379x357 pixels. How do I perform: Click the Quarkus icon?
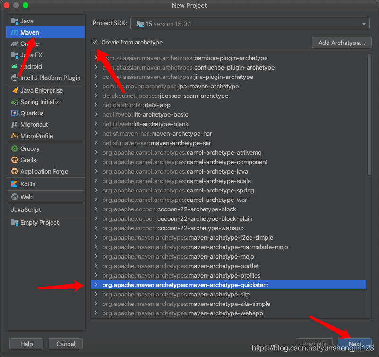pyautogui.click(x=15, y=113)
